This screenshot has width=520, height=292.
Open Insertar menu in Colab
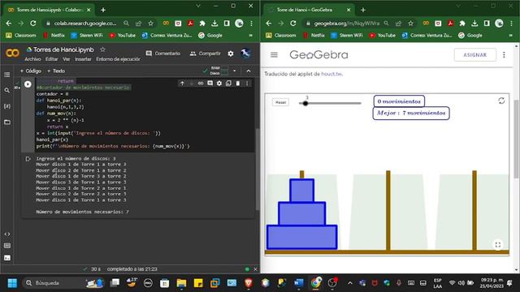click(x=83, y=59)
